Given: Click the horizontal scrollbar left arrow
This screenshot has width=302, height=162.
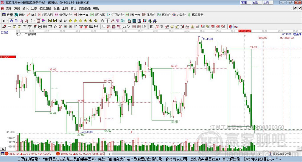Looking at the screenshot, I should coord(109,153).
